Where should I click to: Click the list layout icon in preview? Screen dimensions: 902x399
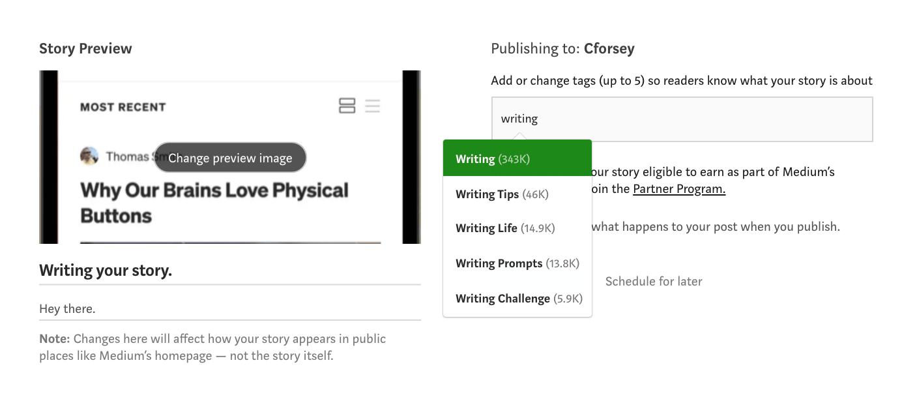click(x=372, y=106)
